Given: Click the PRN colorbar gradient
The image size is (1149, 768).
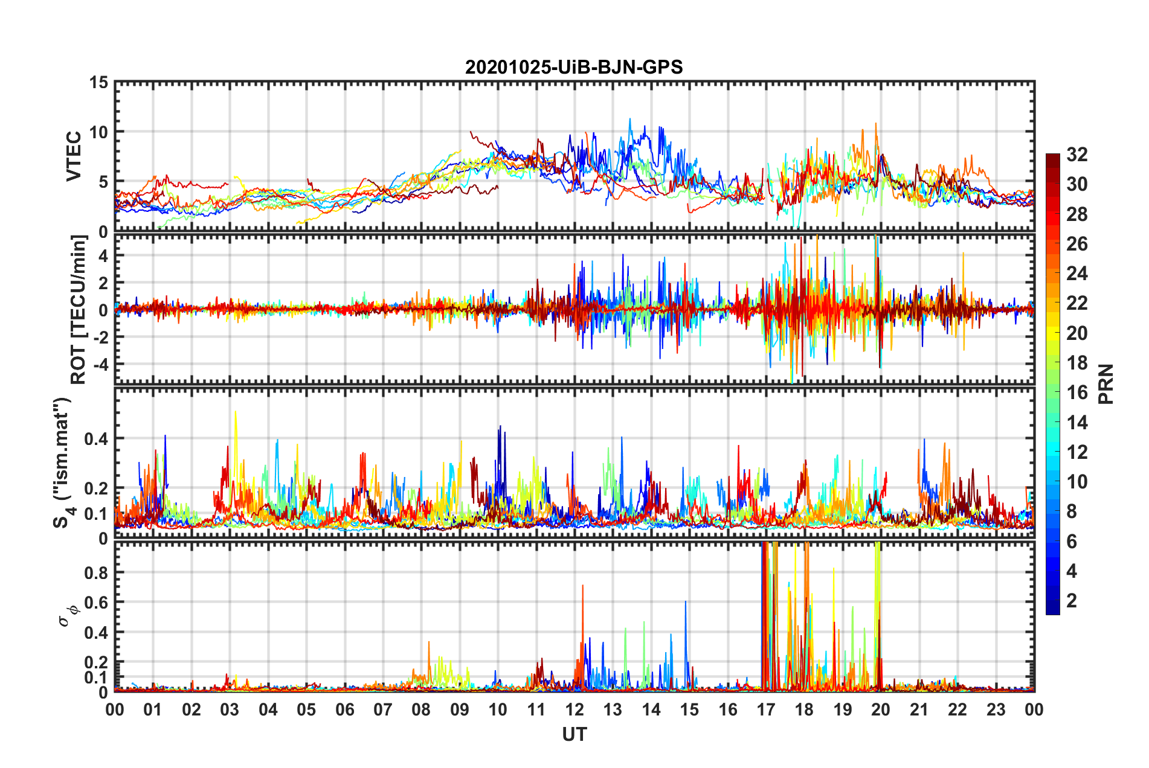Looking at the screenshot, I should point(1053,384).
